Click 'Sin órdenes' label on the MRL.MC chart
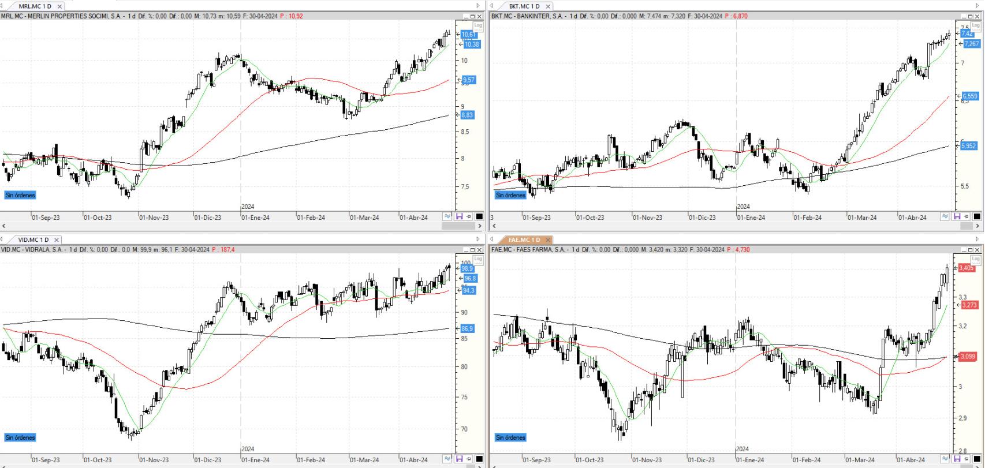The width and height of the screenshot is (985, 468). [20, 195]
